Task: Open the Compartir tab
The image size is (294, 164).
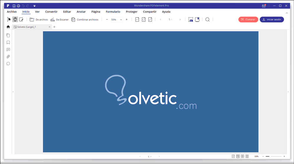Action: coord(150,12)
